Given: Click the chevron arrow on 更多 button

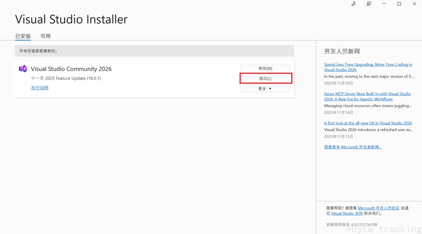Looking at the screenshot, I should point(270,88).
